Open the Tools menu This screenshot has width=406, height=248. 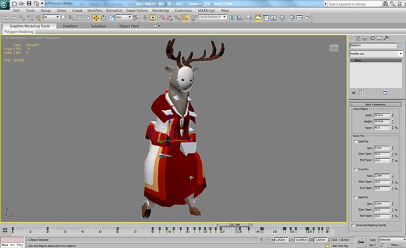[30, 10]
